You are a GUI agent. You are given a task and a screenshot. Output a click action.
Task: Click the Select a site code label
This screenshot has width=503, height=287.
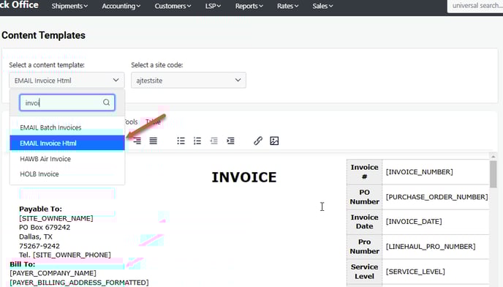coord(157,65)
